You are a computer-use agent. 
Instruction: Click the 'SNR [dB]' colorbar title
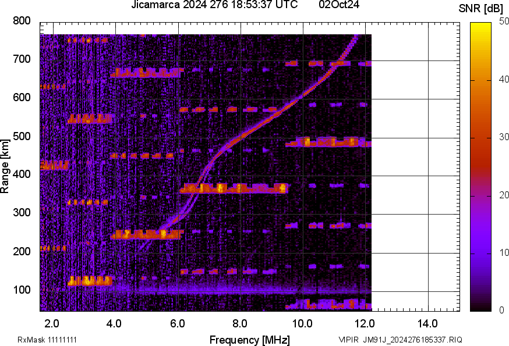pyautogui.click(x=480, y=8)
